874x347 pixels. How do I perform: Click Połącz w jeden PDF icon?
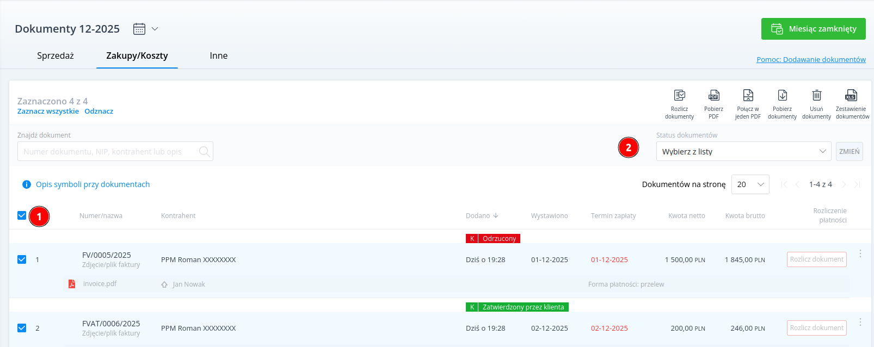748,96
